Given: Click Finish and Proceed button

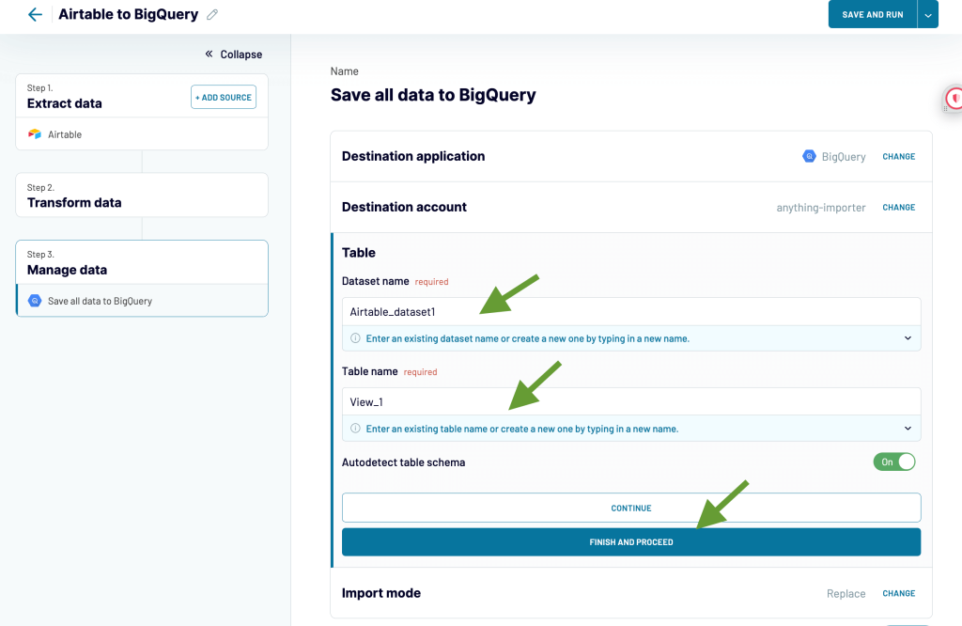Looking at the screenshot, I should pyautogui.click(x=631, y=542).
